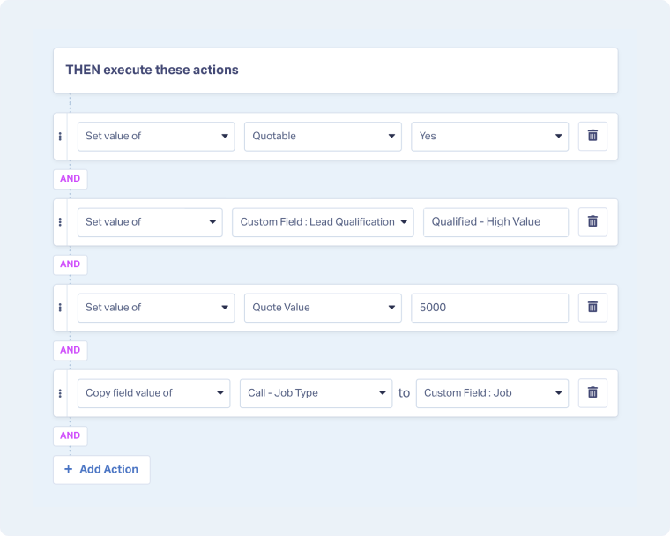Click the 5000 quote value field
Image resolution: width=670 pixels, height=536 pixels.
489,307
